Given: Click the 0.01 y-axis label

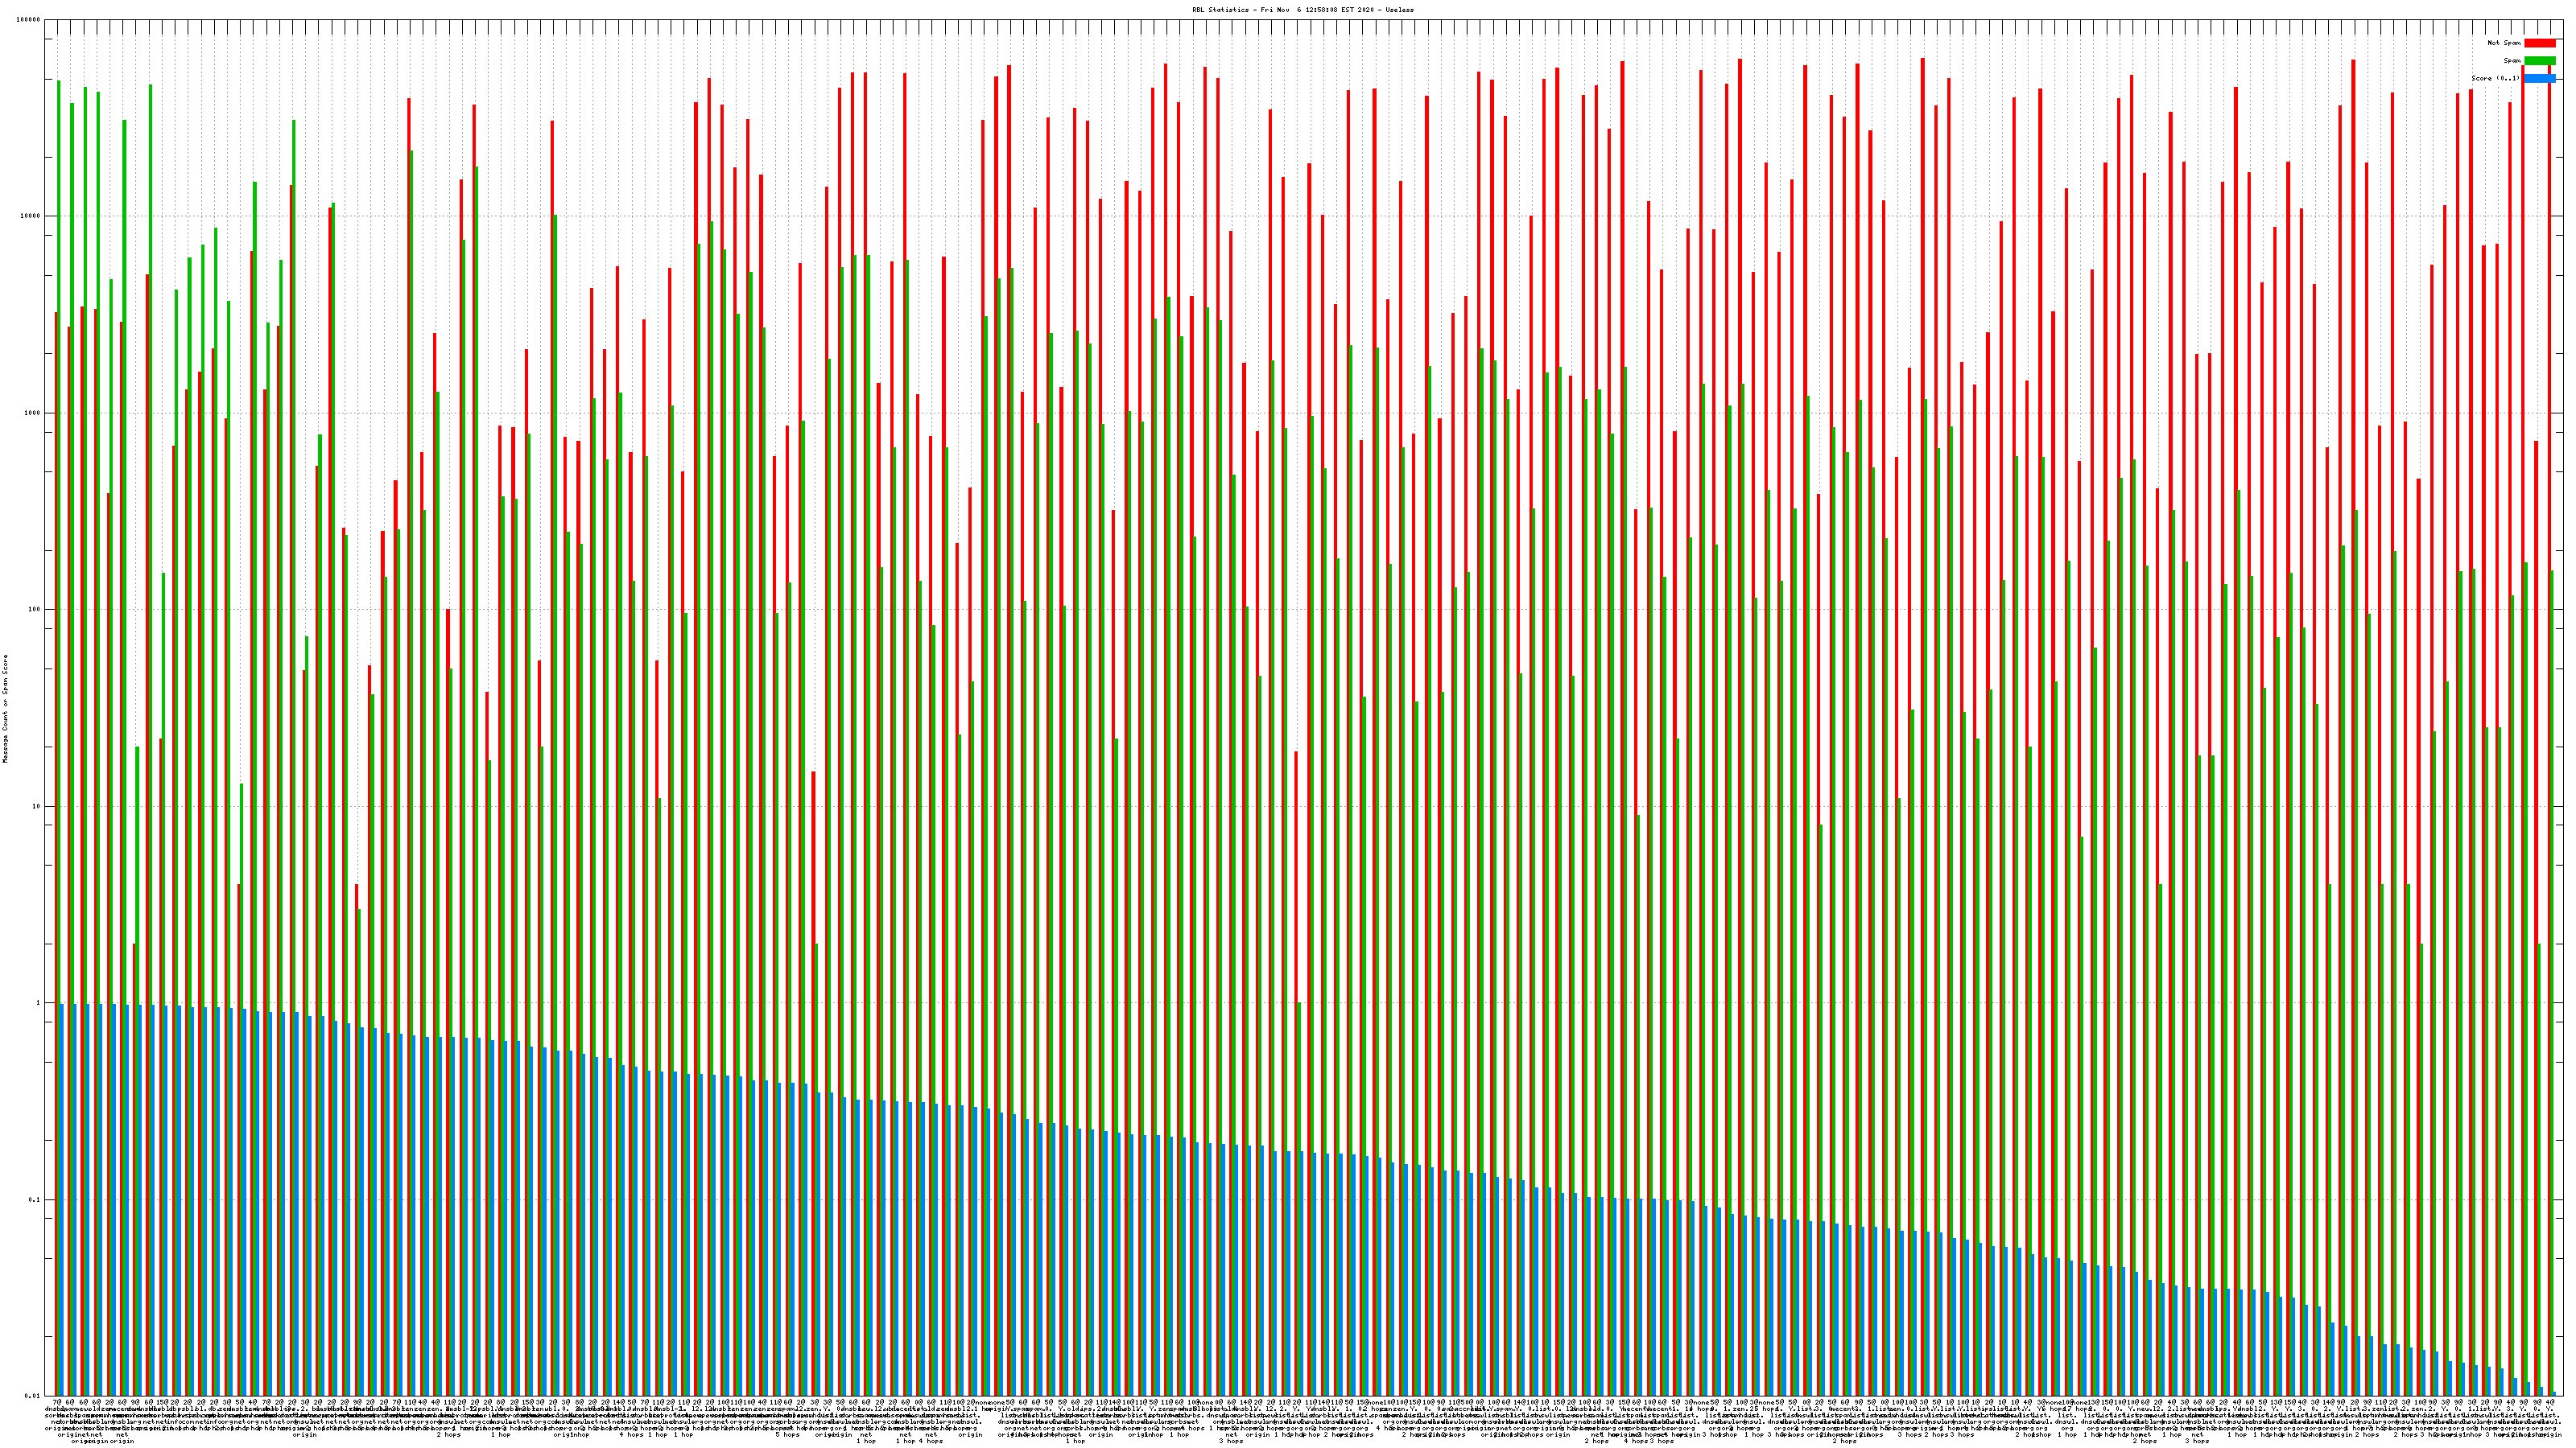Looking at the screenshot, I should point(33,1396).
